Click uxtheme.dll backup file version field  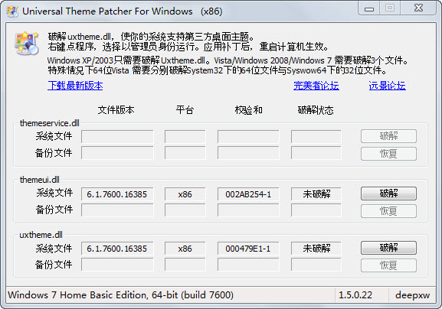point(117,265)
